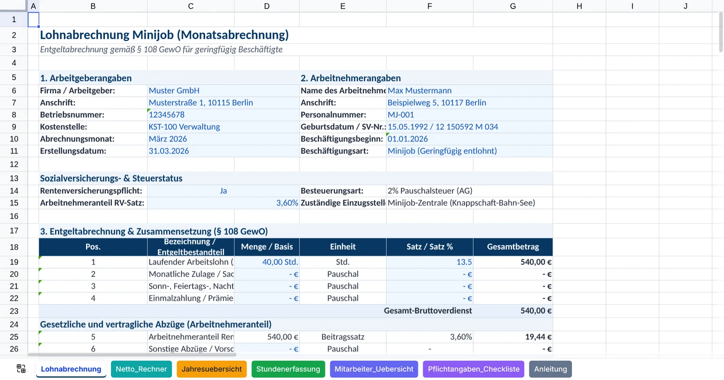The height and width of the screenshot is (380, 724).
Task: Select the Satz value '13.5'
Action: 429,262
